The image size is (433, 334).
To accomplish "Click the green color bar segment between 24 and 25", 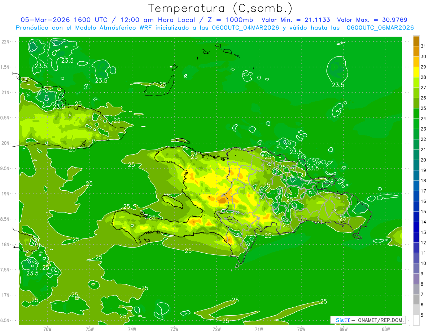I will (x=416, y=113).
